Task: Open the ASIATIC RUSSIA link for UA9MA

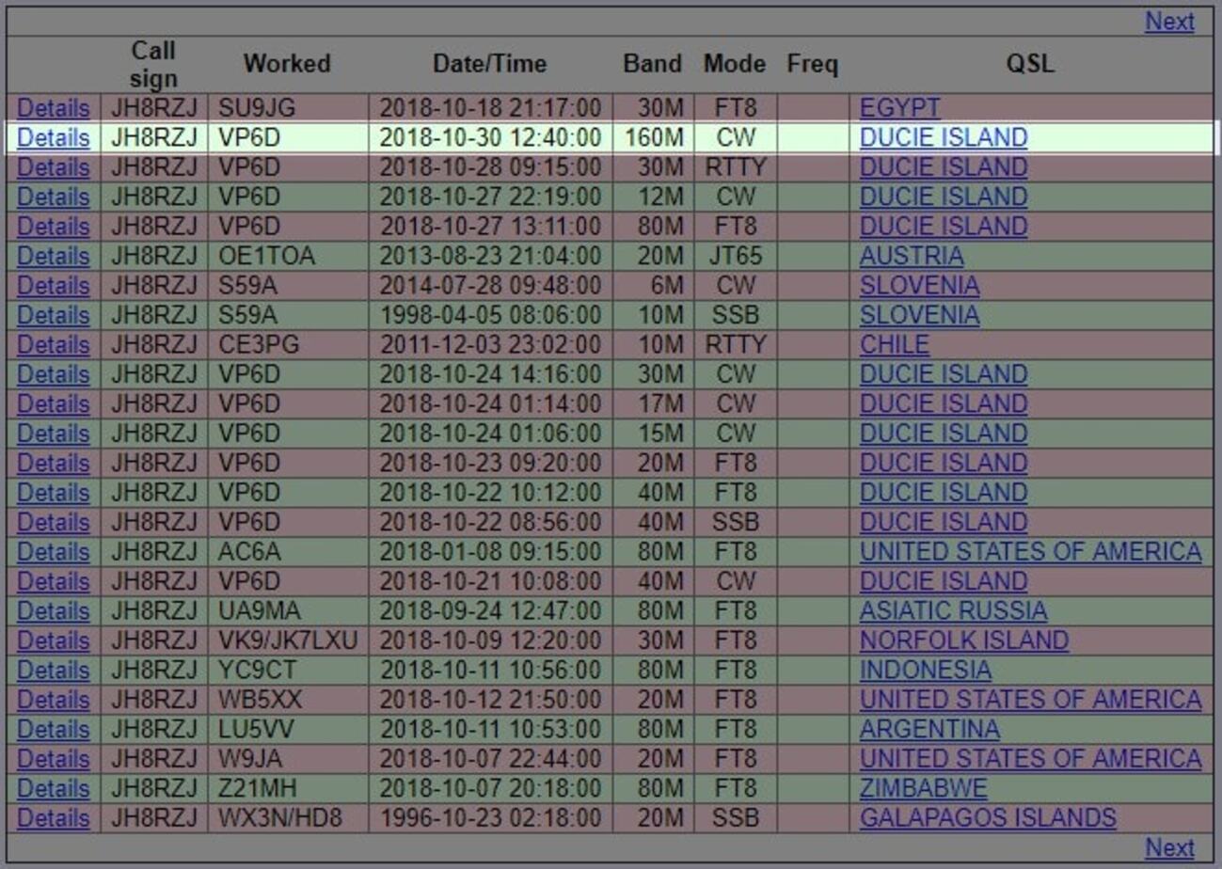Action: pos(951,610)
